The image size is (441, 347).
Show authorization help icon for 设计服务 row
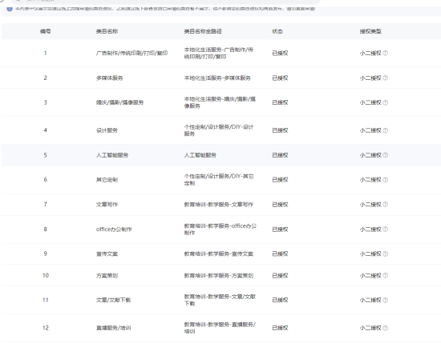click(x=386, y=130)
